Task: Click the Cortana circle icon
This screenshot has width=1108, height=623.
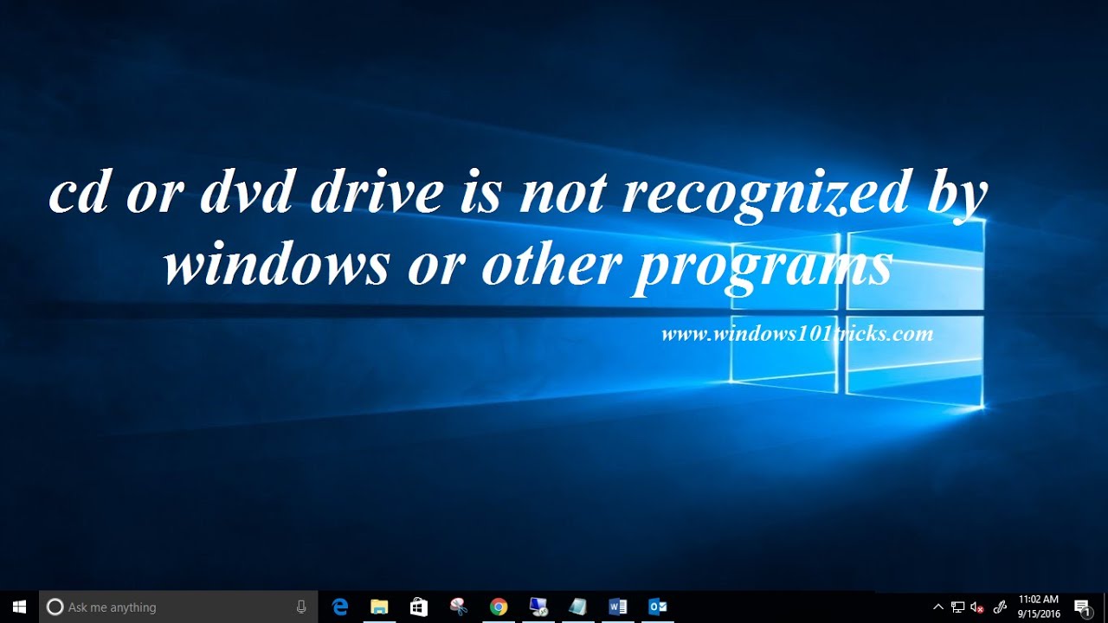Action: pyautogui.click(x=55, y=607)
